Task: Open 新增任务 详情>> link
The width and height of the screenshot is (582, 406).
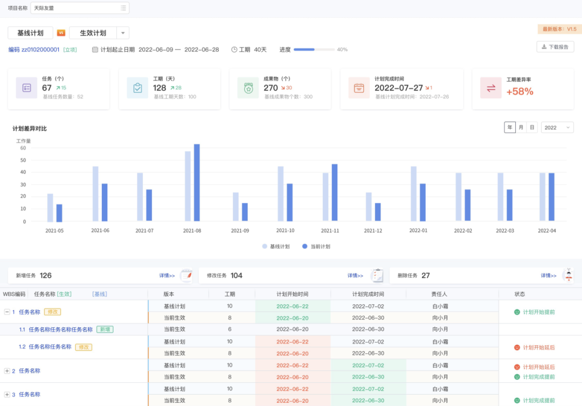Action: tap(167, 276)
